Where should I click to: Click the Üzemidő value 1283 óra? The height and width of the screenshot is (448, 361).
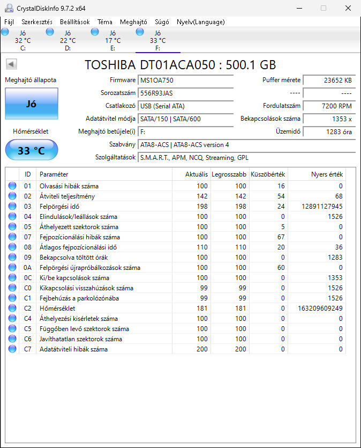click(329, 131)
